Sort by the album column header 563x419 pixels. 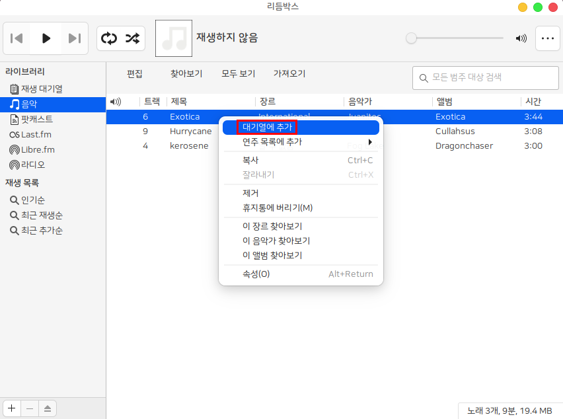click(444, 101)
